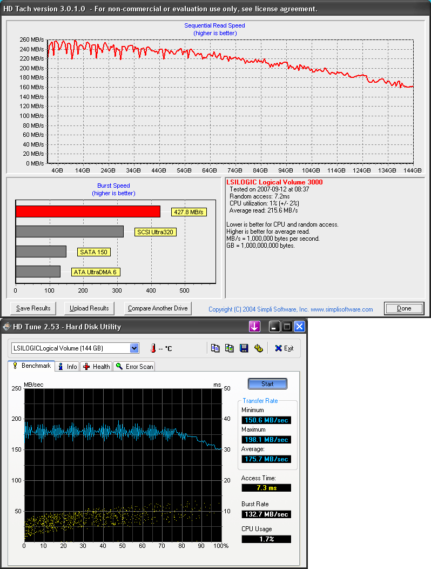Click the purple down-arrow tray button

point(254,327)
